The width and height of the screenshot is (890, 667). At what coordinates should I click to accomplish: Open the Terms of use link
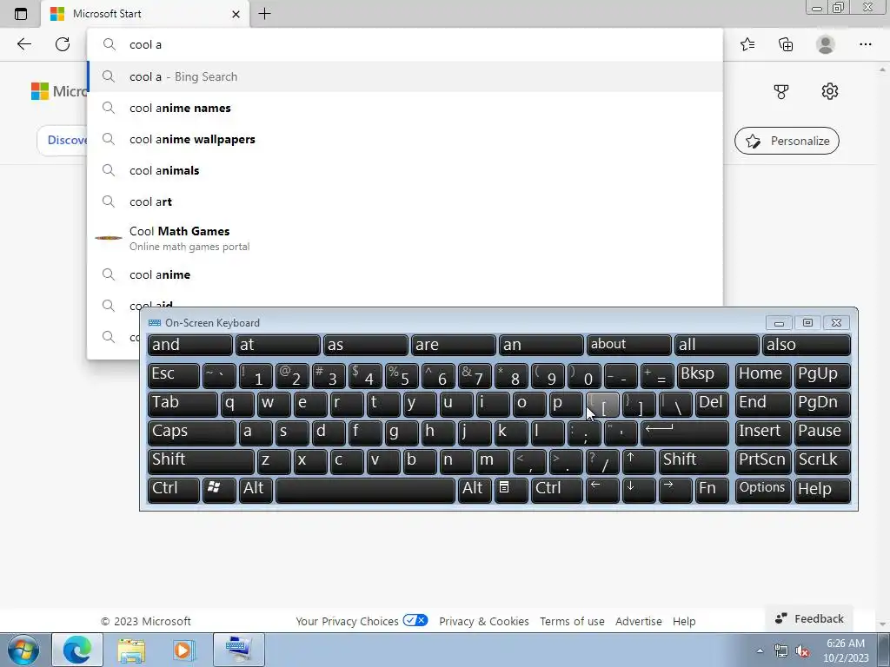pyautogui.click(x=572, y=621)
